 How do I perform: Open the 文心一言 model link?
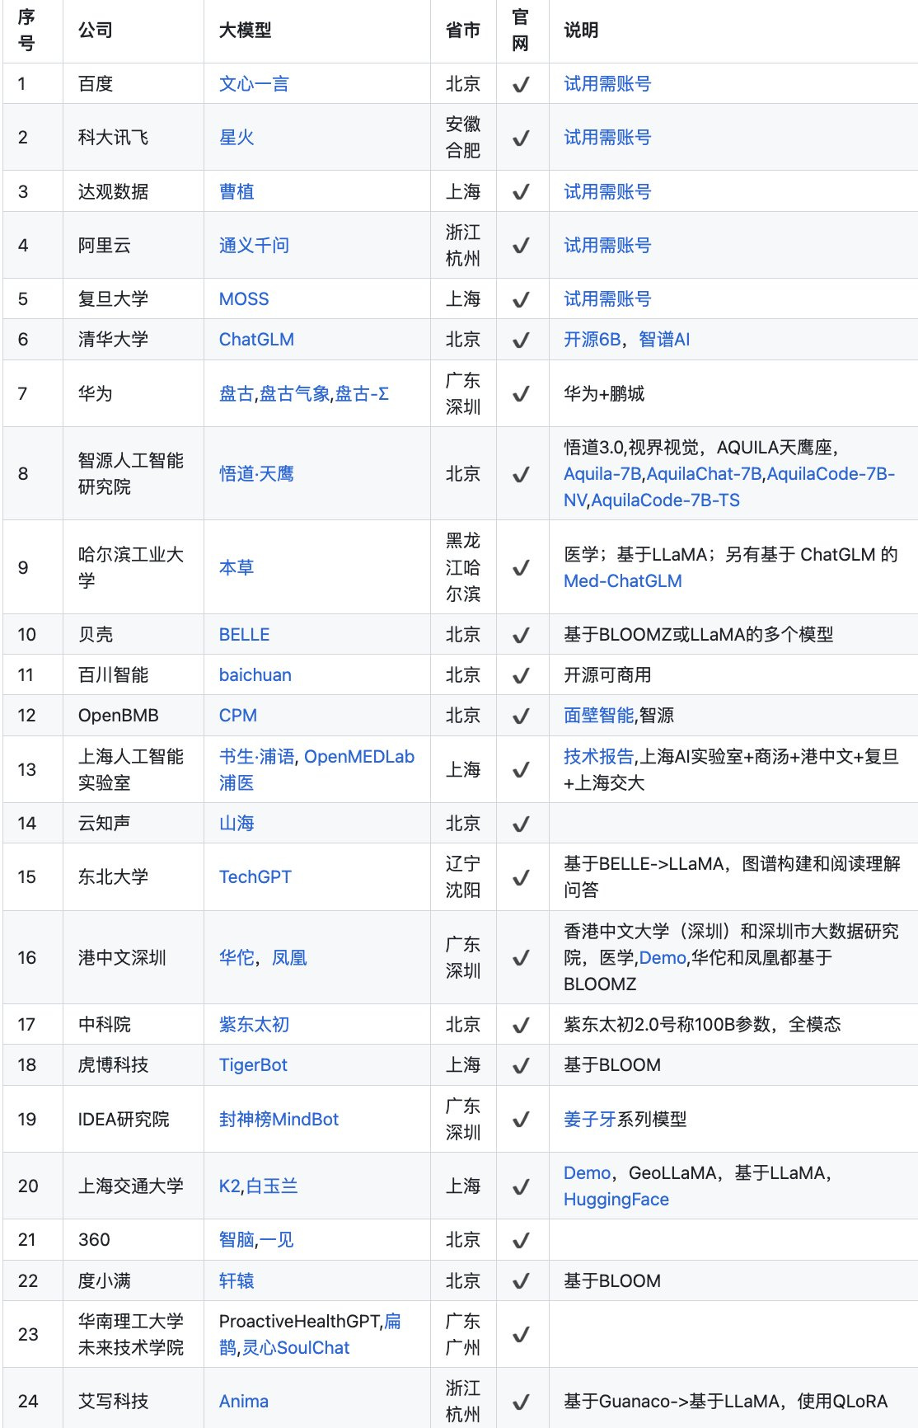(254, 84)
